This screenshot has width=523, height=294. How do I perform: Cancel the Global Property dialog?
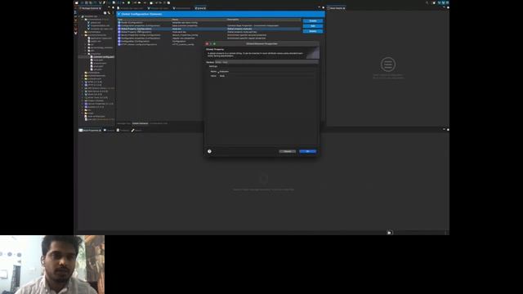(x=287, y=151)
